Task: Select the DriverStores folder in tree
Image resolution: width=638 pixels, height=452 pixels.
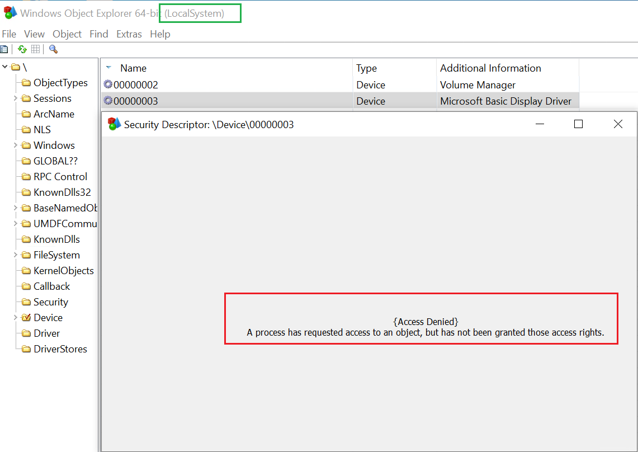Action: point(60,349)
